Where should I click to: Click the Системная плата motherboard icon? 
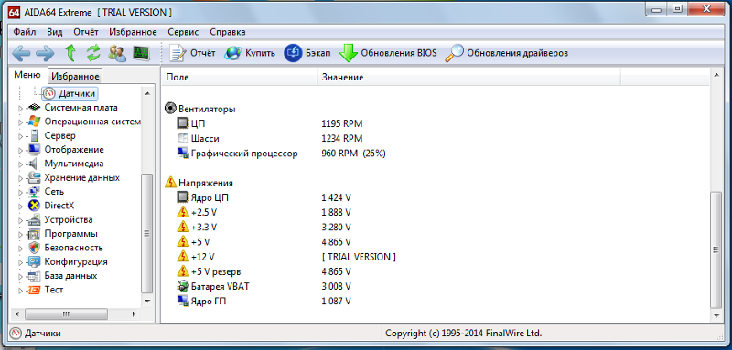pos(34,108)
